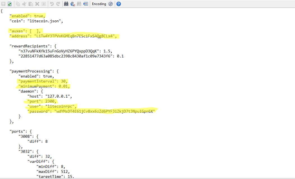Viewport: 295px width, 179px height.
Task: Click the "minDiff": 8 line
Action: point(51,167)
